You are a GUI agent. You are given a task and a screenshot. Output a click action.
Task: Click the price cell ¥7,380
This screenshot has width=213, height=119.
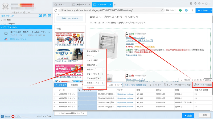tap(145, 98)
